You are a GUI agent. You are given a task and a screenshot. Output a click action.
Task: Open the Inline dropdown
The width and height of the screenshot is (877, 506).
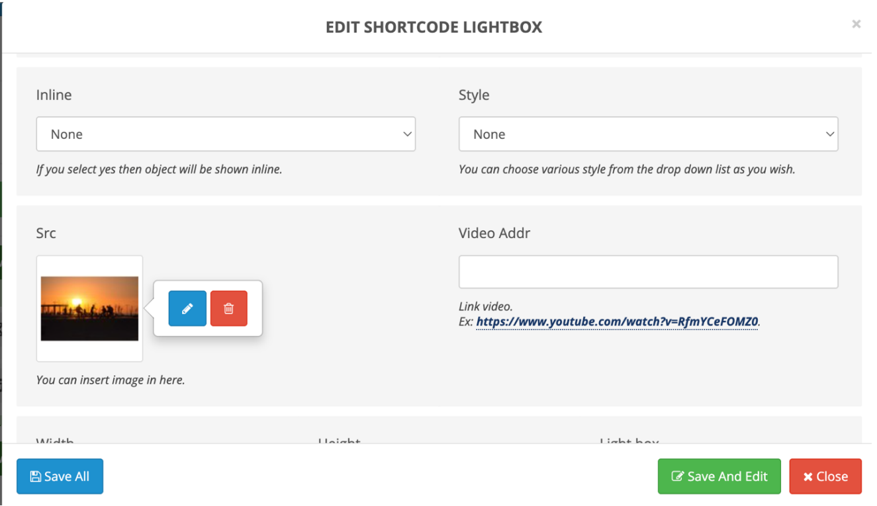[226, 134]
